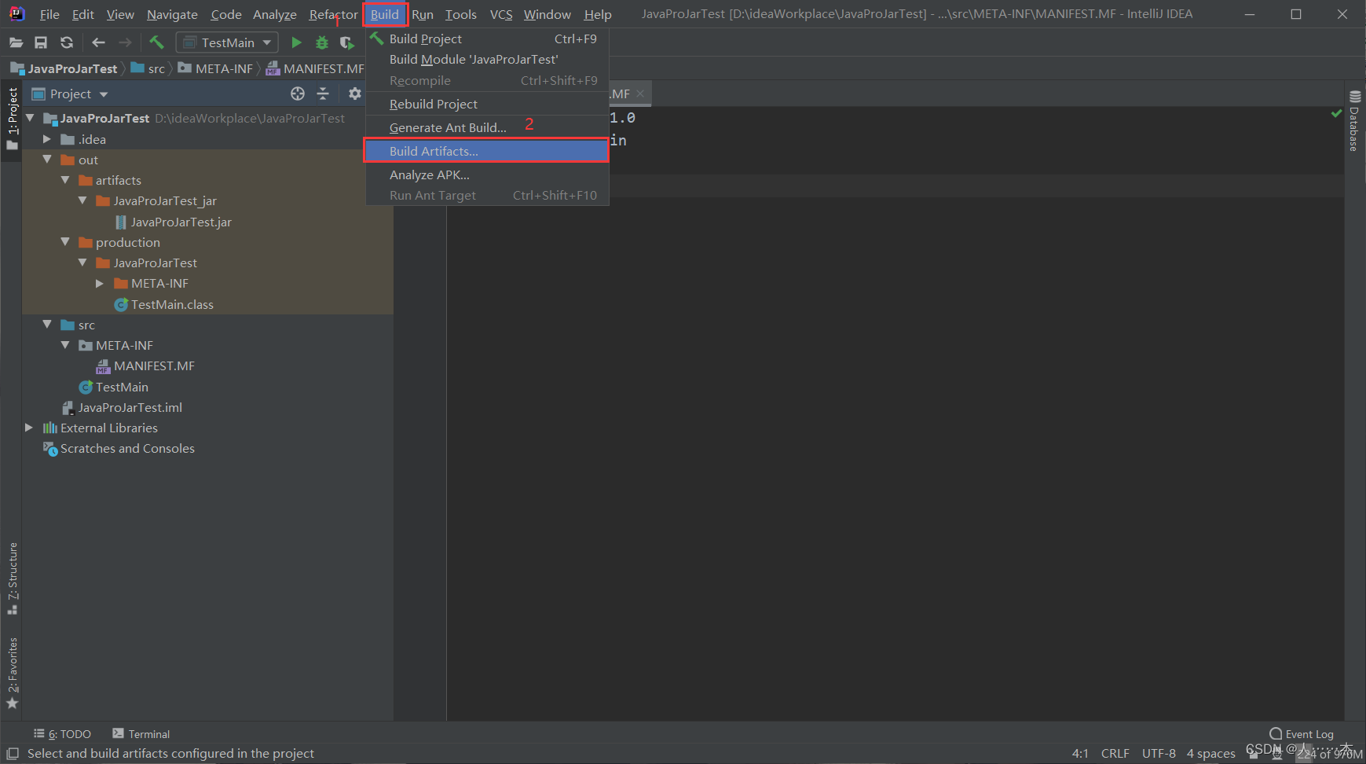
Task: Collapse the out folder
Action: (47, 160)
